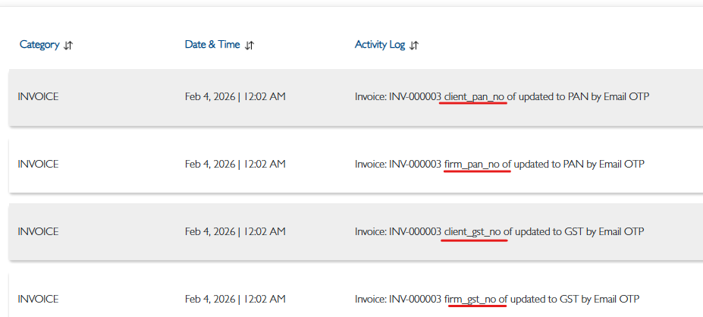Click the Activity Log sort arrows icon
Image resolution: width=703 pixels, height=317 pixels.
(x=414, y=46)
